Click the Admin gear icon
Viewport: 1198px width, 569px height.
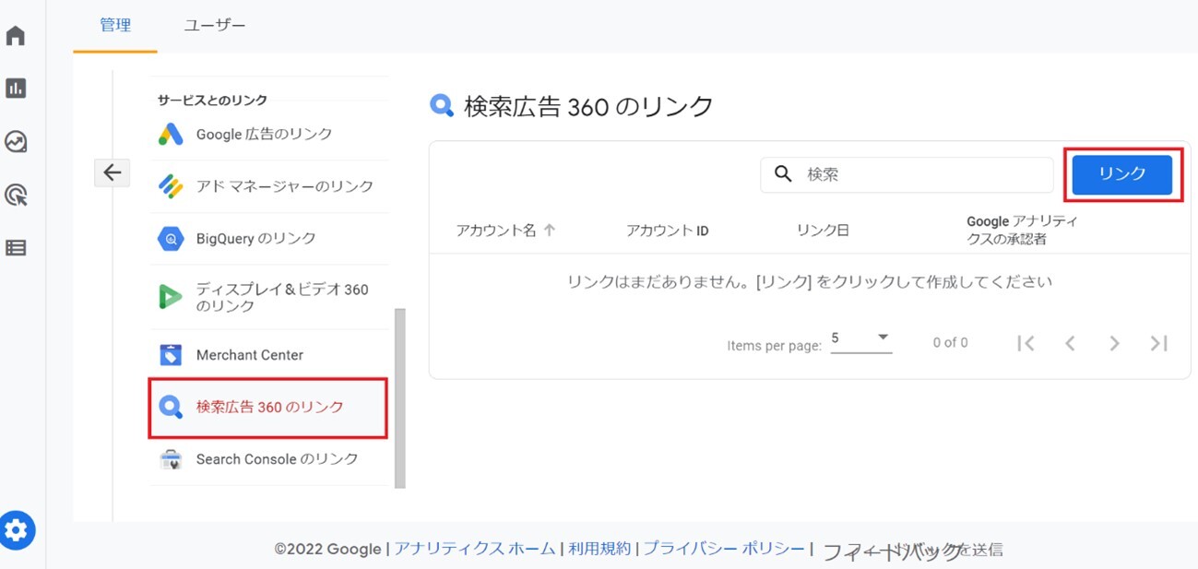click(x=17, y=530)
